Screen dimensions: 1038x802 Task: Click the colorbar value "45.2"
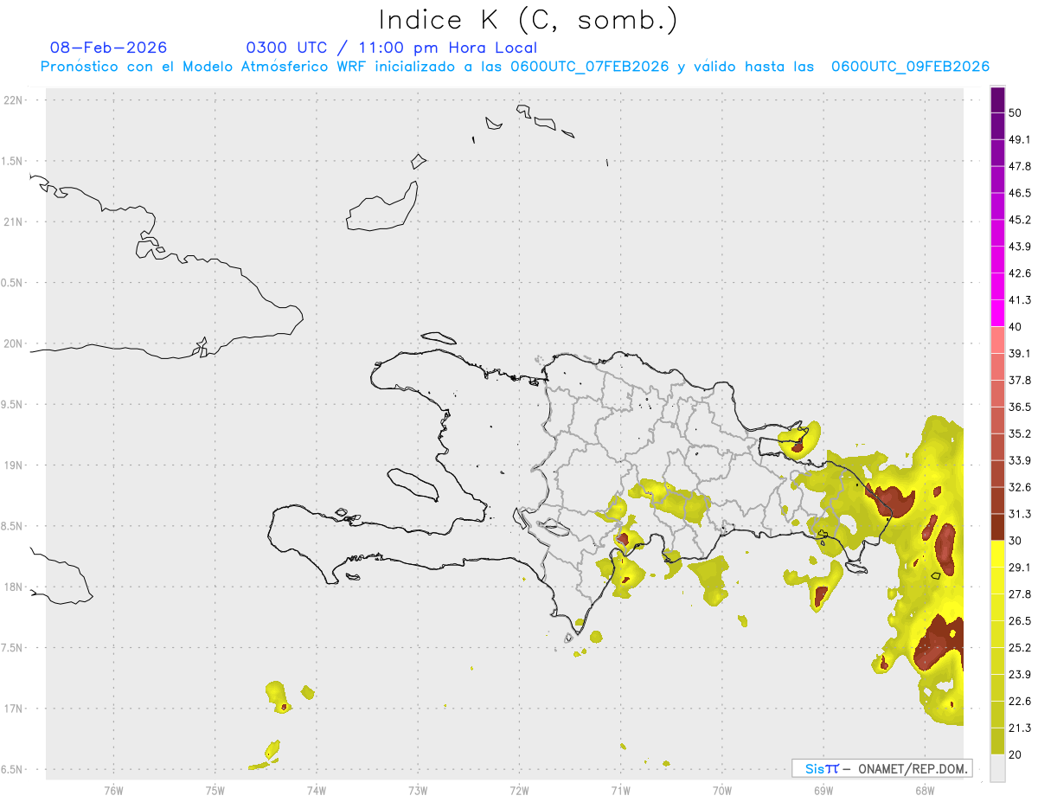1020,220
